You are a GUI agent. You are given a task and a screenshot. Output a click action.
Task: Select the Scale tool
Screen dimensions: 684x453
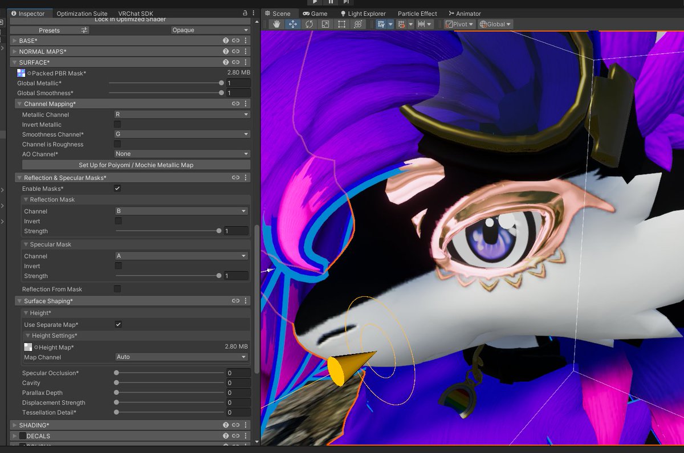pyautogui.click(x=325, y=24)
